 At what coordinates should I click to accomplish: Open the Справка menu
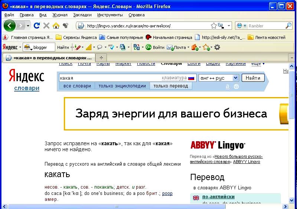(x=136, y=15)
